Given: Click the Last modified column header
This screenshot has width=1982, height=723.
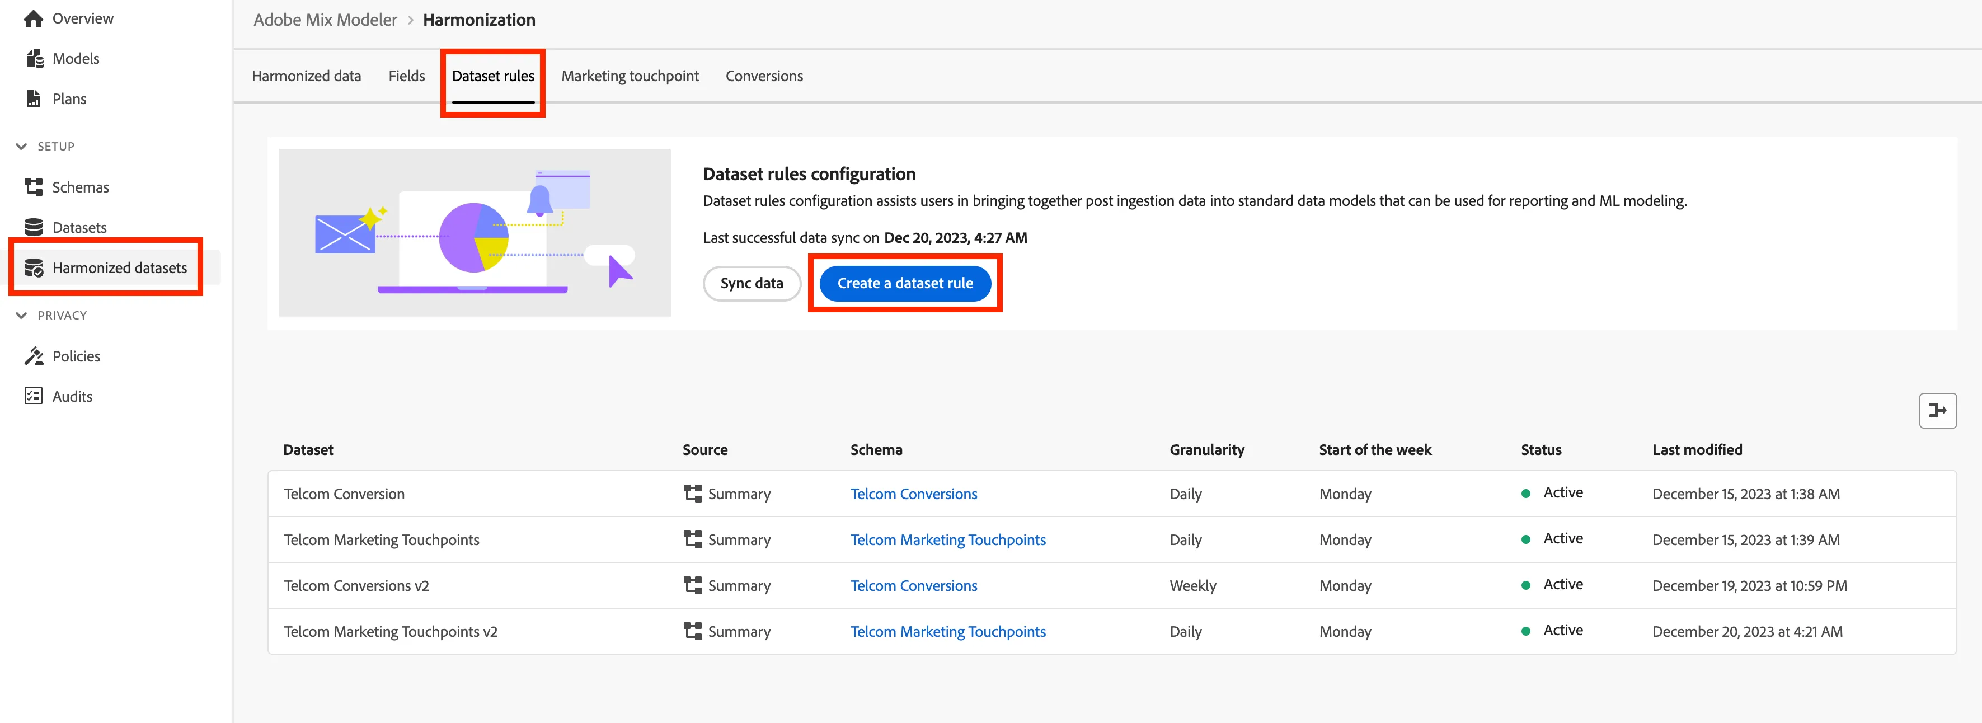Looking at the screenshot, I should point(1697,450).
